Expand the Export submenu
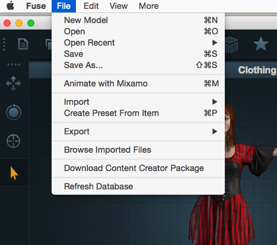 coord(138,131)
